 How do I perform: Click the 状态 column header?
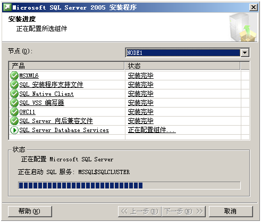coord(182,66)
